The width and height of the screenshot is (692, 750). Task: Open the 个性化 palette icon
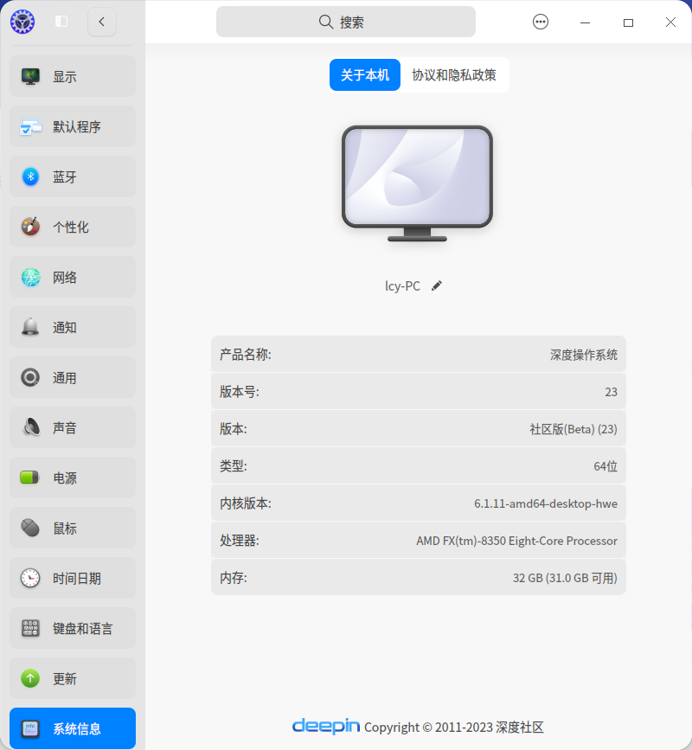click(30, 227)
